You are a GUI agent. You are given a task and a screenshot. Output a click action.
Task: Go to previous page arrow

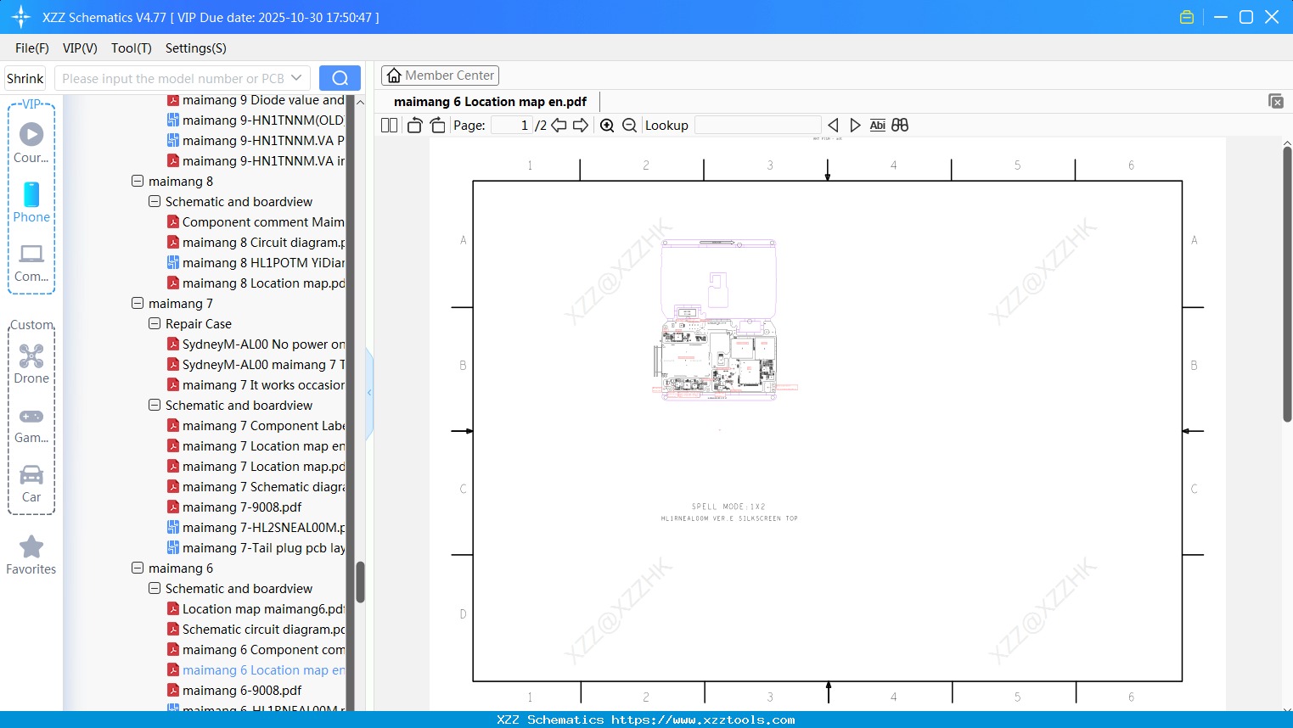coord(559,125)
